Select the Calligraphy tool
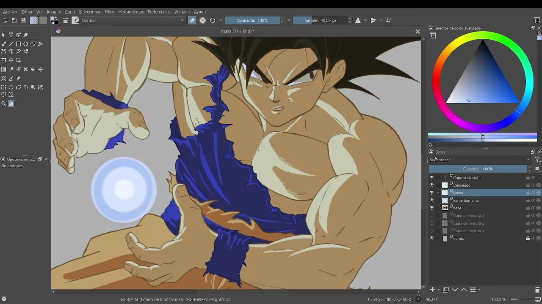This screenshot has width=542, height=304. 26,35
